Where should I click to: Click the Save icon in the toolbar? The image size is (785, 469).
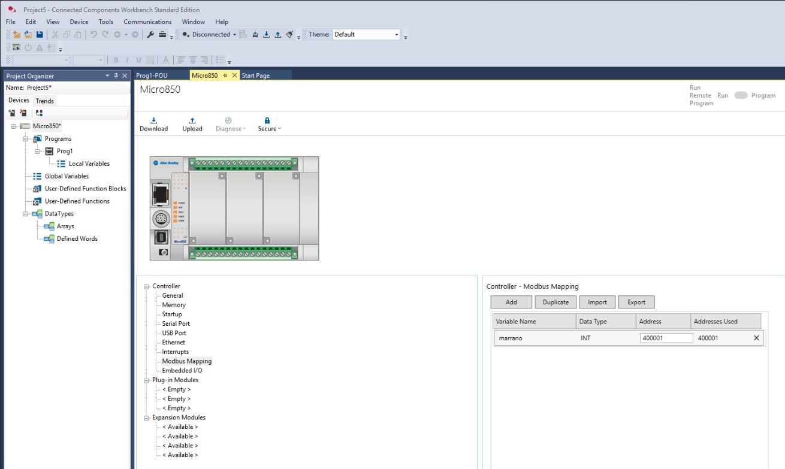click(x=39, y=34)
